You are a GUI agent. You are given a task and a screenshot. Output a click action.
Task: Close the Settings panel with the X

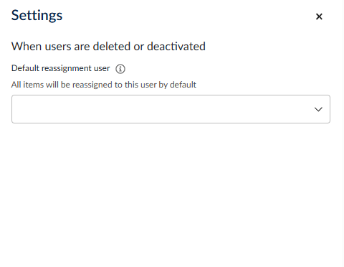click(319, 17)
